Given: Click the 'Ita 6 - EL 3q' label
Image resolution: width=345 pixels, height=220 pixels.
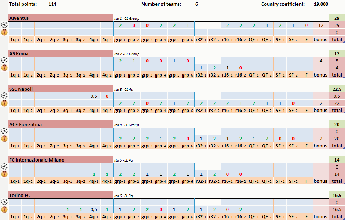Looking at the screenshot, I should click(x=123, y=196).
